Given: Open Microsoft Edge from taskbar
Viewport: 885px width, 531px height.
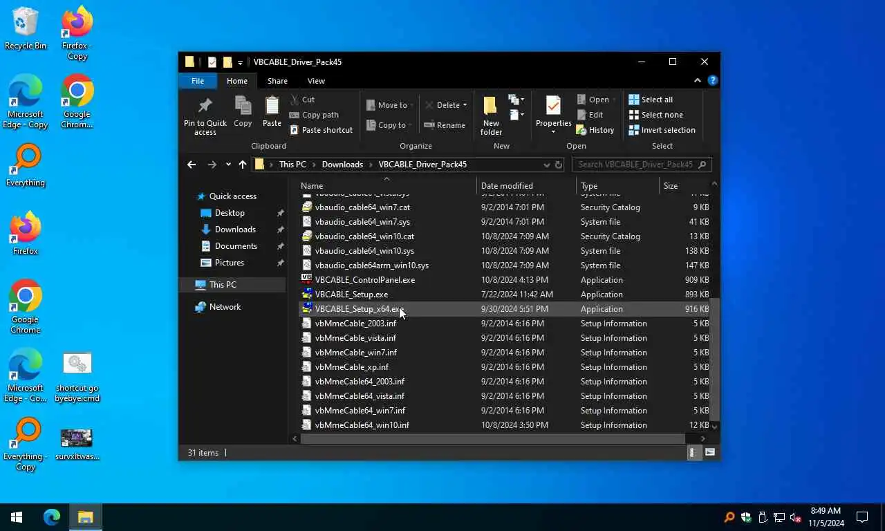Looking at the screenshot, I should coord(52,517).
